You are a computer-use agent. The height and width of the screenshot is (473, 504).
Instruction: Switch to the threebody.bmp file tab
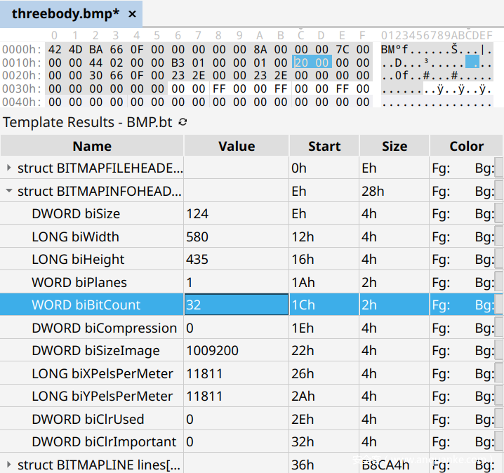coord(63,13)
